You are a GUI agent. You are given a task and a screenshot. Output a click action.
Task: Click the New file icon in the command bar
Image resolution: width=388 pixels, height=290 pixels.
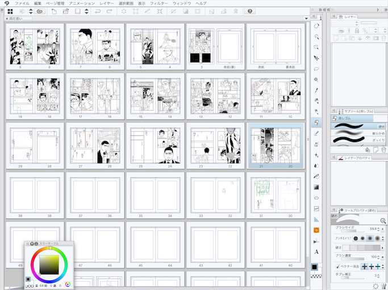(54, 11)
